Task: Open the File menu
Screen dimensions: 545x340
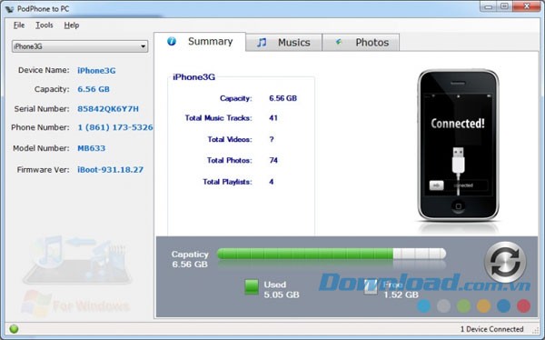Action: 19,25
